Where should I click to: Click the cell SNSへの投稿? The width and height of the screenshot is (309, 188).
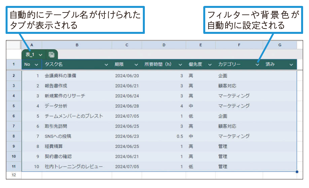click(x=77, y=136)
